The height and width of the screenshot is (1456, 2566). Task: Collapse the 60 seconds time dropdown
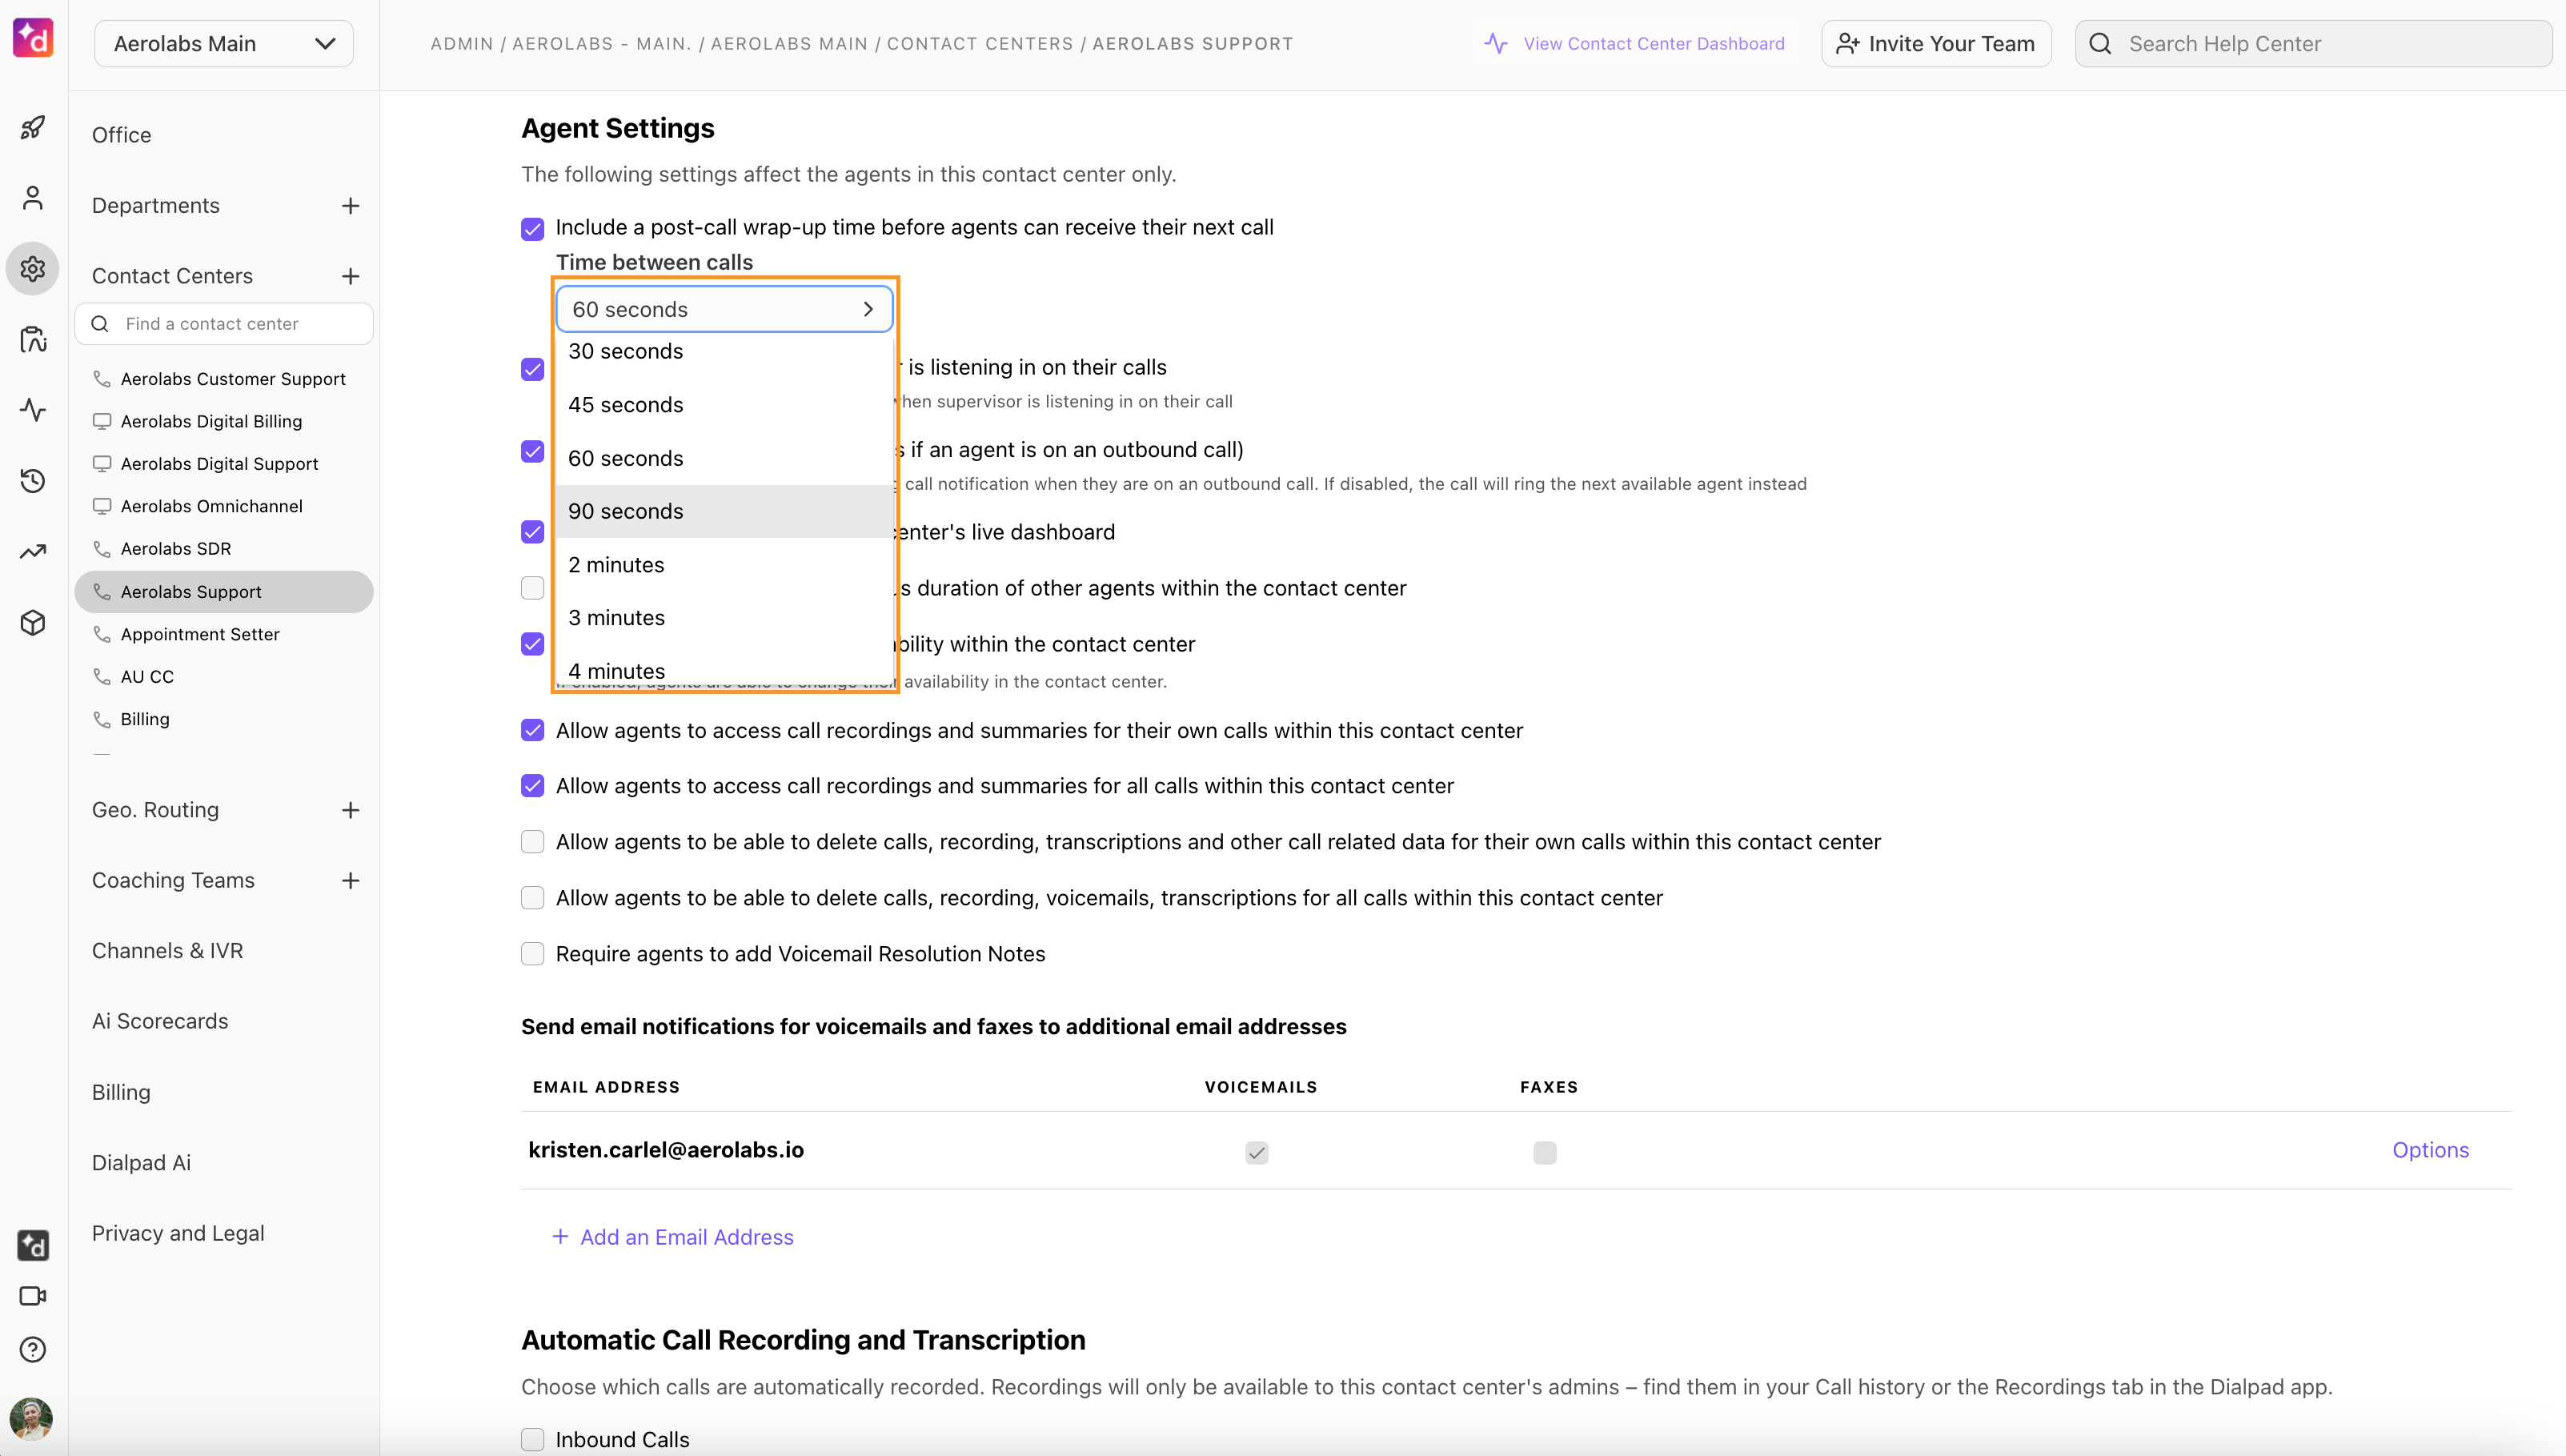point(724,310)
